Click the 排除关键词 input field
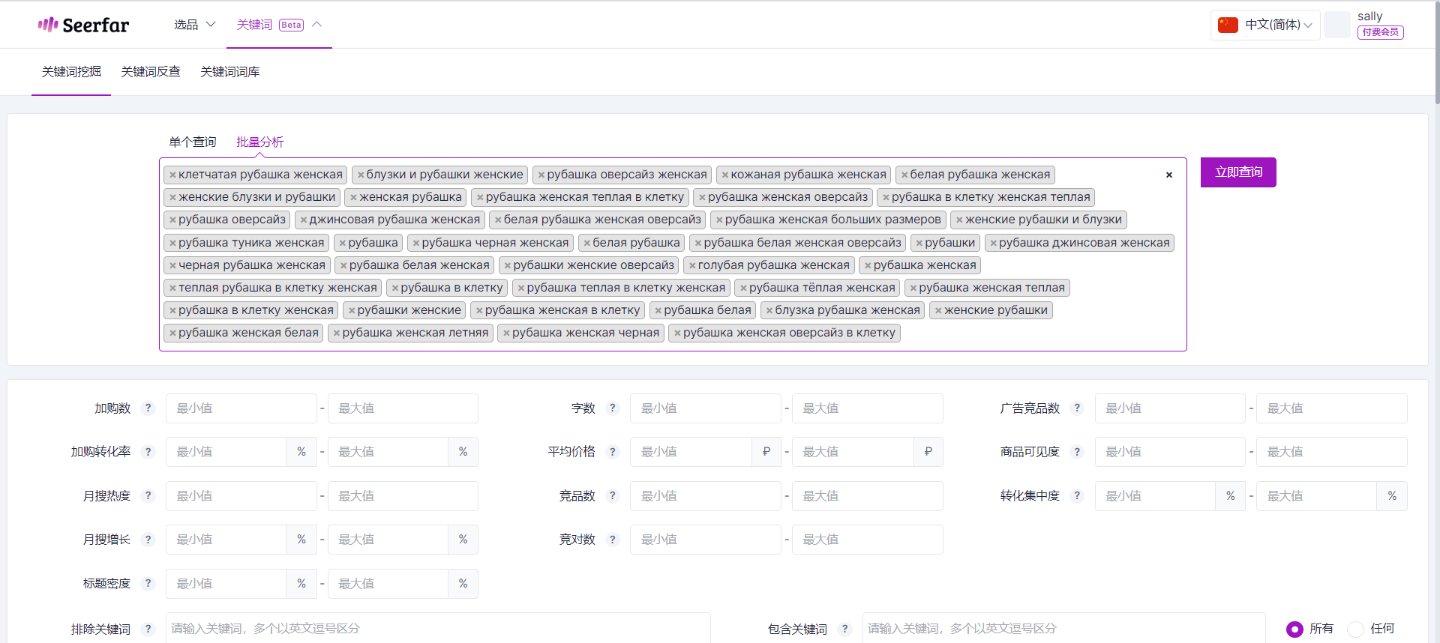 (x=438, y=629)
